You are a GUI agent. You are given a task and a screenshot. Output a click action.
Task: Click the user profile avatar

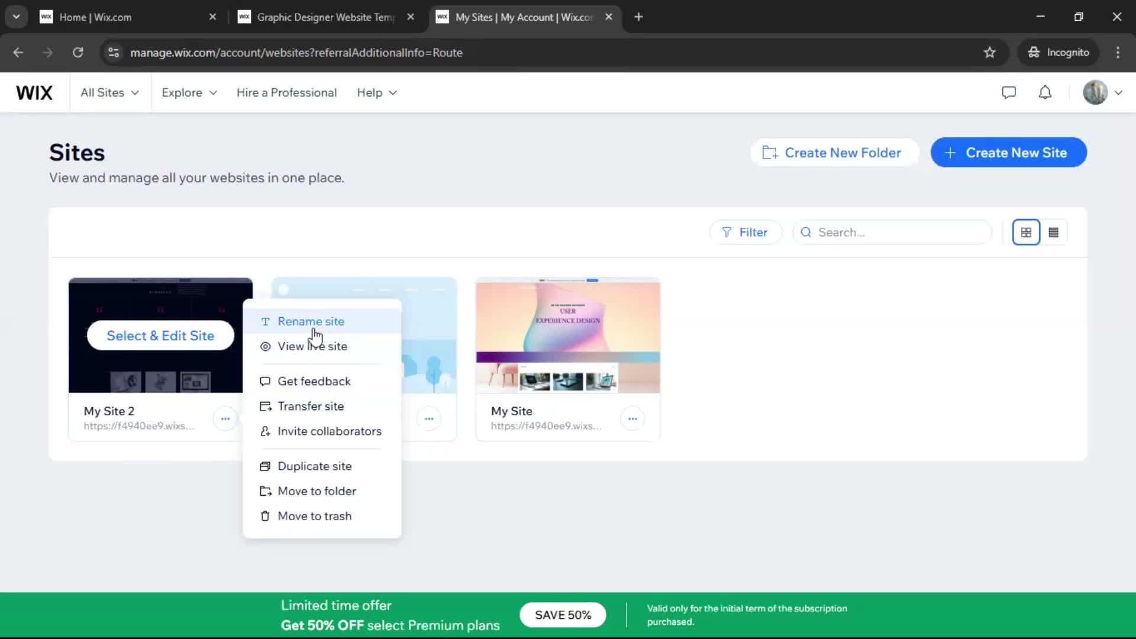[1095, 93]
